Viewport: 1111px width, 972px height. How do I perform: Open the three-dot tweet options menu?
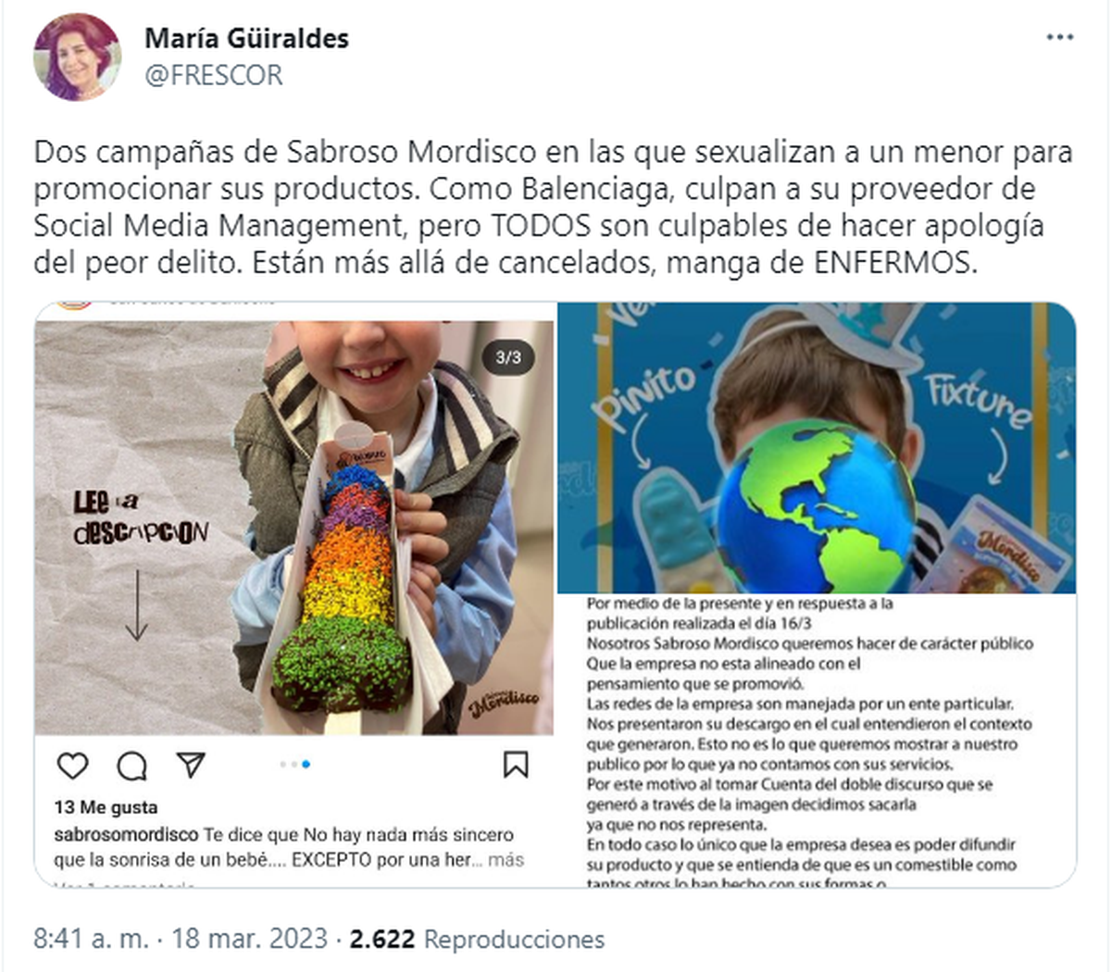click(1059, 38)
